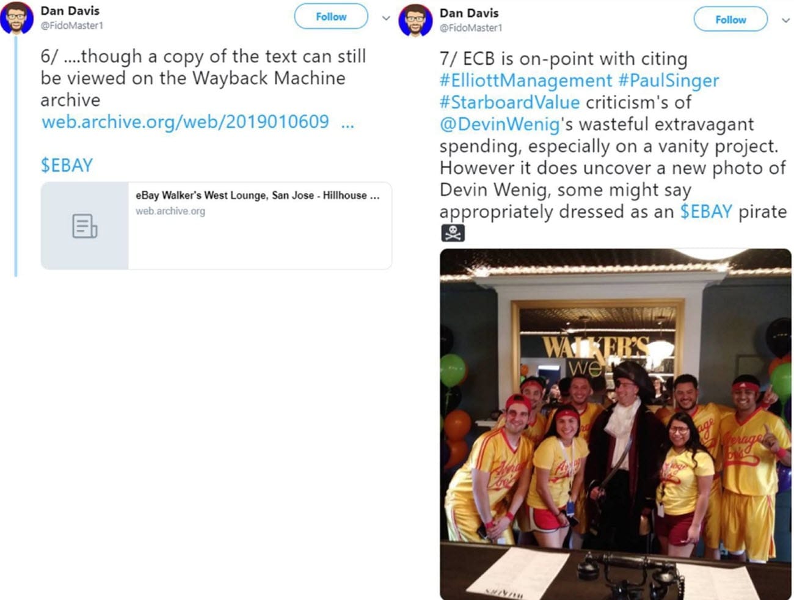Follow Dan Davis on the right tweet

coord(730,20)
